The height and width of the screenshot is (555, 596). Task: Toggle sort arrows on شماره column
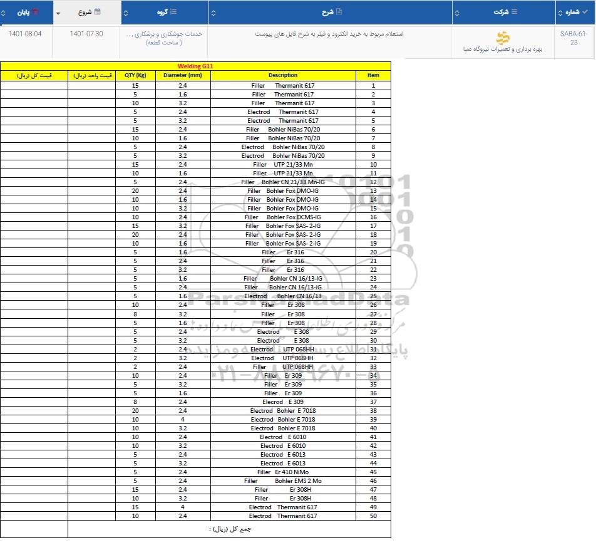[560, 13]
